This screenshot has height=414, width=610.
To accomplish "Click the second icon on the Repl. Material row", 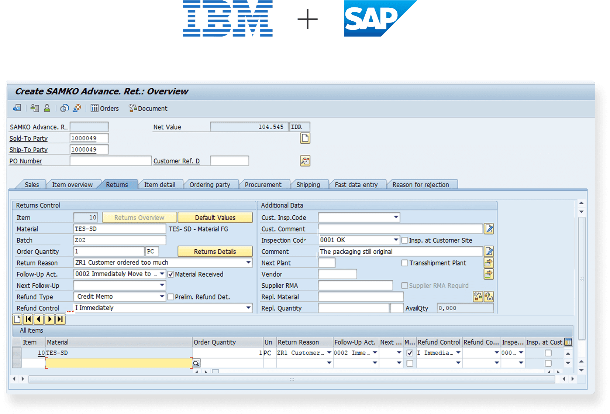I will pyautogui.click(x=489, y=297).
